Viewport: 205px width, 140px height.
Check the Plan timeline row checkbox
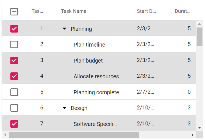click(x=14, y=44)
